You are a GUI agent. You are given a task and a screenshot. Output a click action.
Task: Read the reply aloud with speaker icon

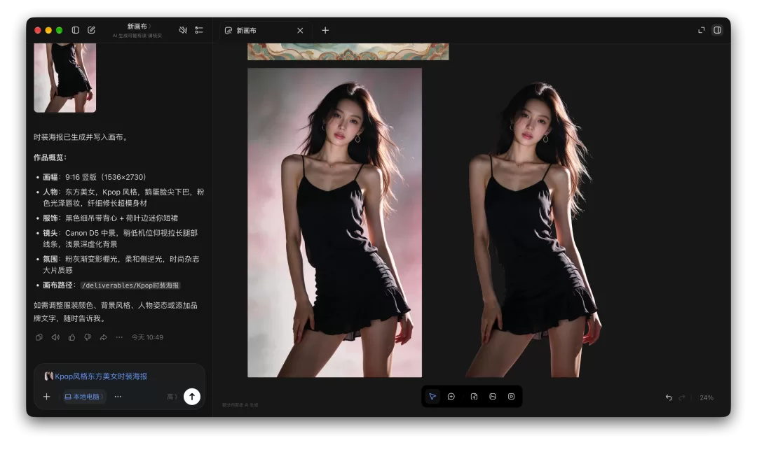pyautogui.click(x=55, y=337)
